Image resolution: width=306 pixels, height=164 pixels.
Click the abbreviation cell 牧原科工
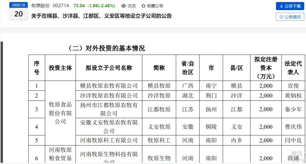159,140
